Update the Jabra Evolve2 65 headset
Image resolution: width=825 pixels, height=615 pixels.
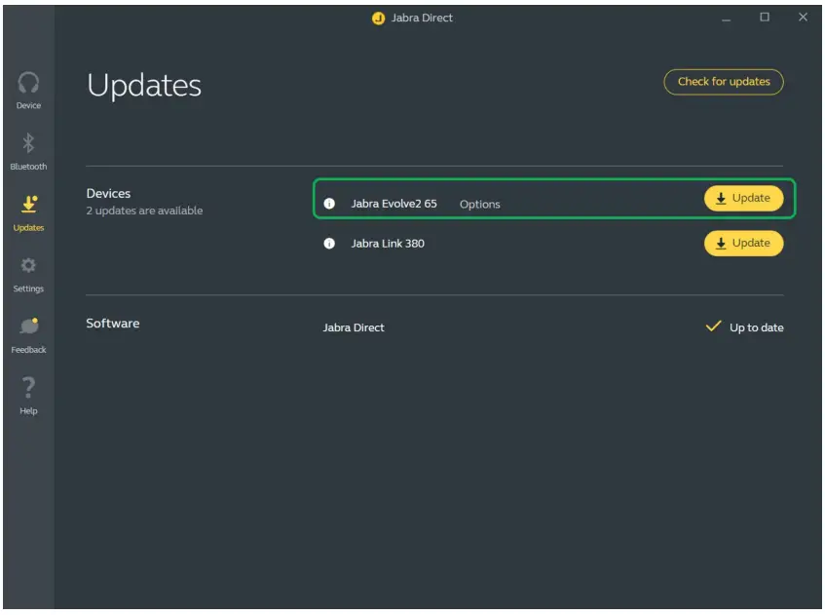(743, 199)
